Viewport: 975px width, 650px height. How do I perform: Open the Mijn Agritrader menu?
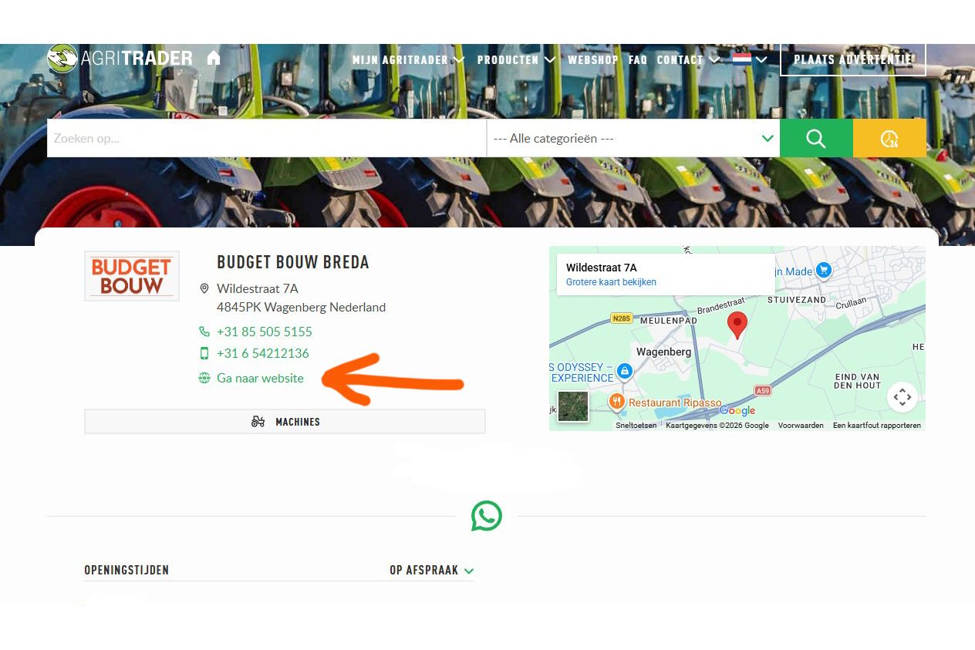[408, 59]
